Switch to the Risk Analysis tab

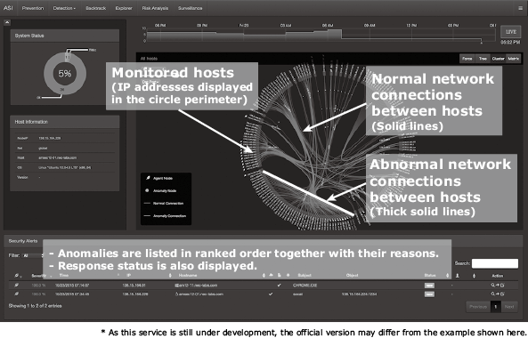coord(155,8)
